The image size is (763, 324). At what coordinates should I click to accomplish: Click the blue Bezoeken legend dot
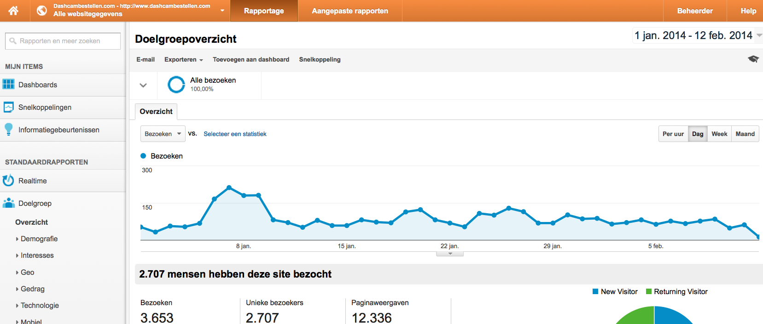pyautogui.click(x=143, y=156)
